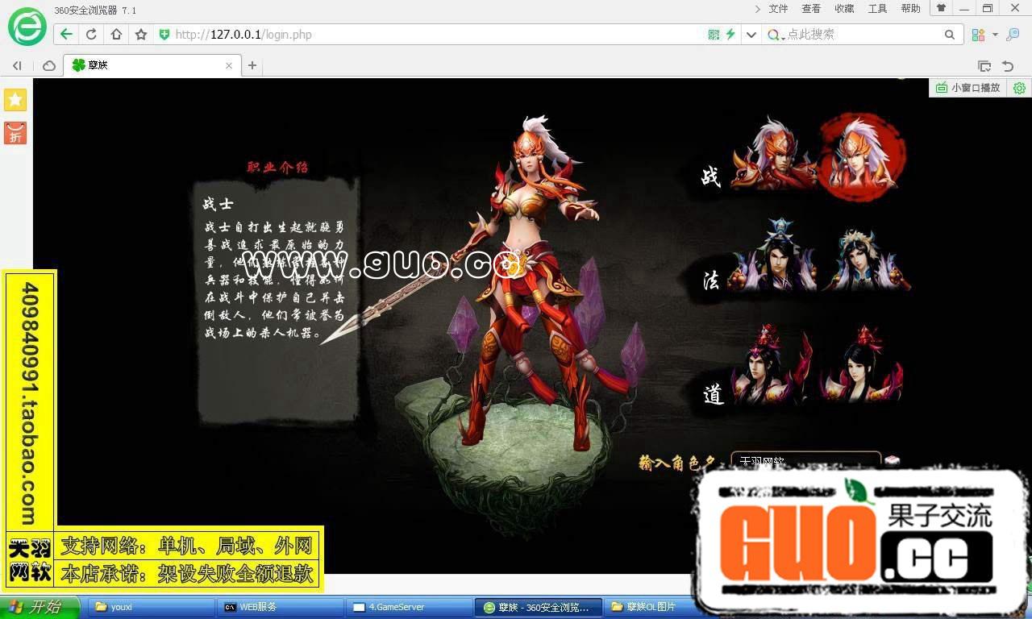1032x619 pixels.
Task: Click the green lightning speed-mode icon
Action: pyautogui.click(x=730, y=35)
